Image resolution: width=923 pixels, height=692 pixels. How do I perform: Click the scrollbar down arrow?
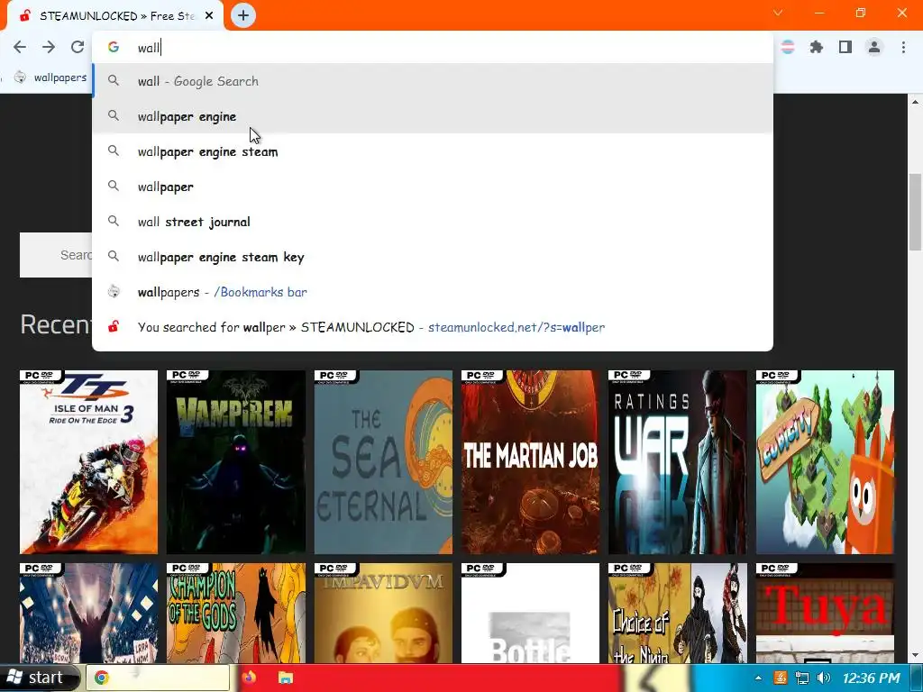tap(915, 656)
